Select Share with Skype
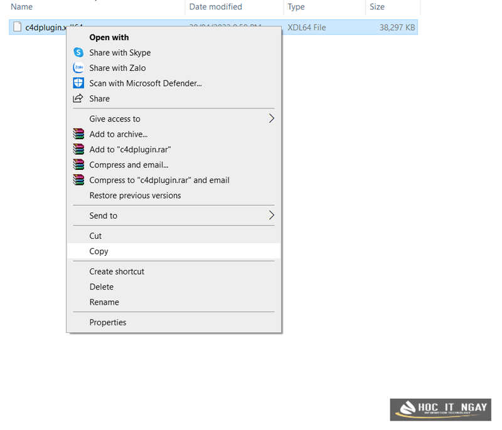 click(x=174, y=53)
